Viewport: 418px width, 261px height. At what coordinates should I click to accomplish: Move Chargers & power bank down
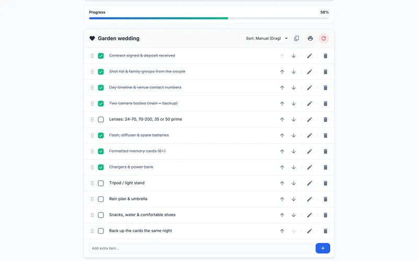pos(294,167)
